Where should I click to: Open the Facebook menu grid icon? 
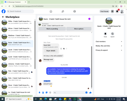coord(112,11)
